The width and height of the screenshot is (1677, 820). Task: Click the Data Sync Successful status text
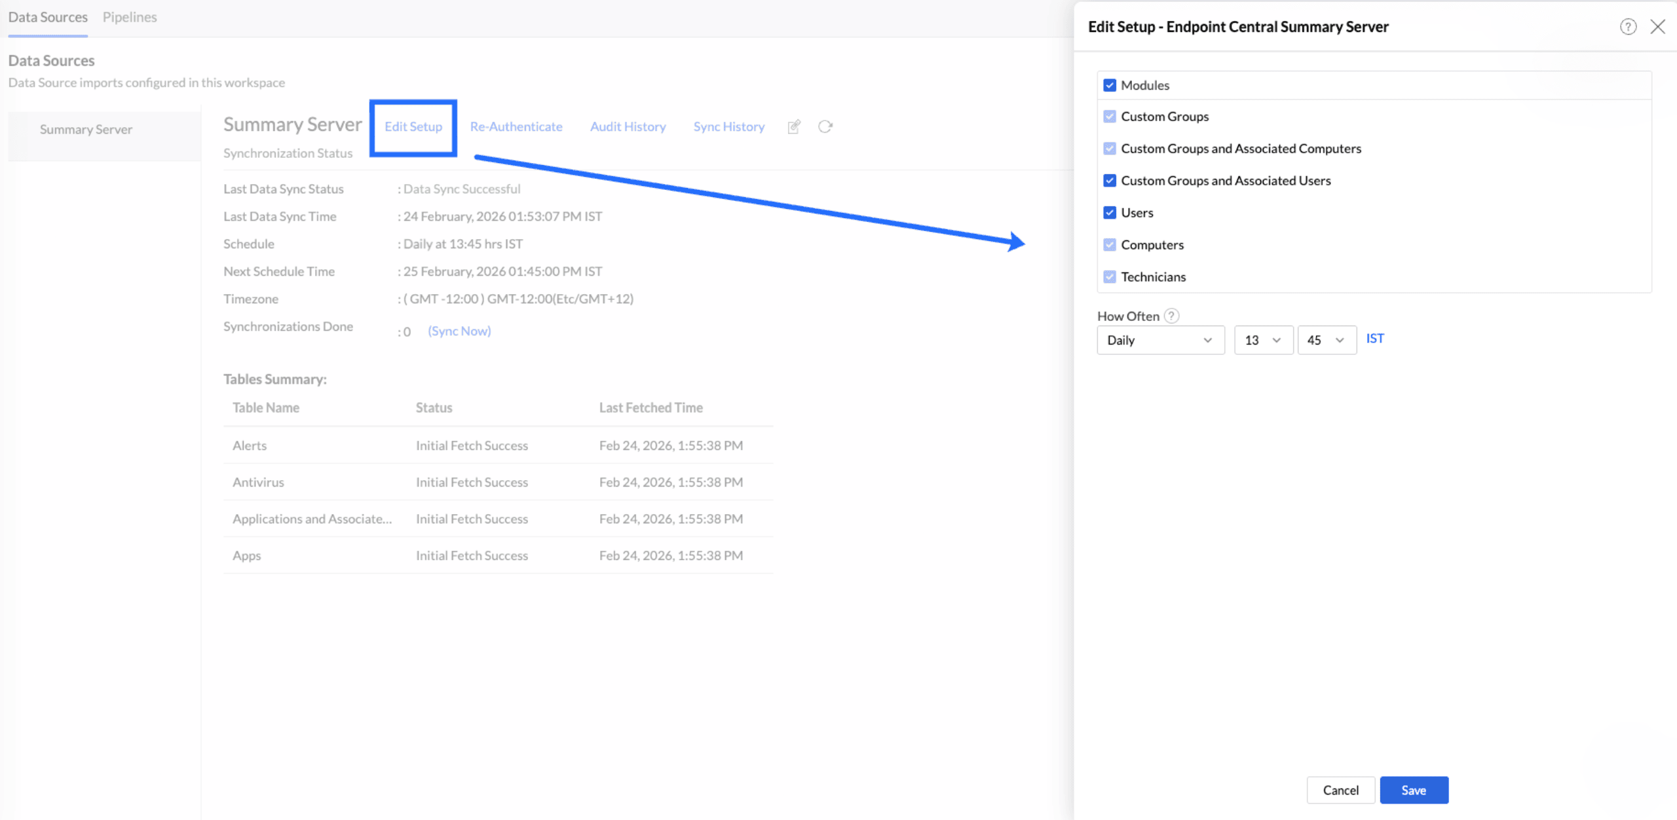pyautogui.click(x=462, y=189)
